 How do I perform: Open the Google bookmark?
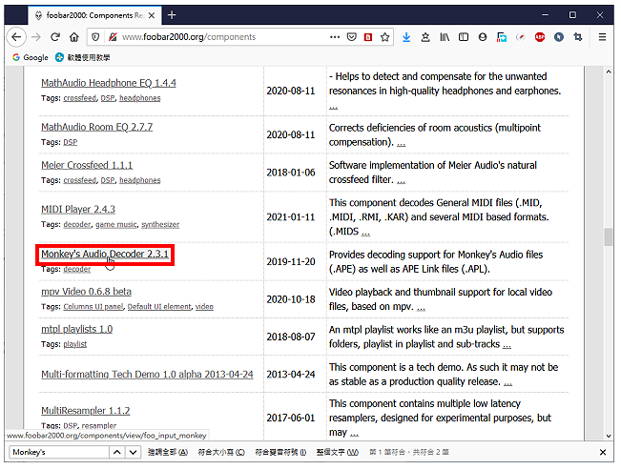pos(31,57)
